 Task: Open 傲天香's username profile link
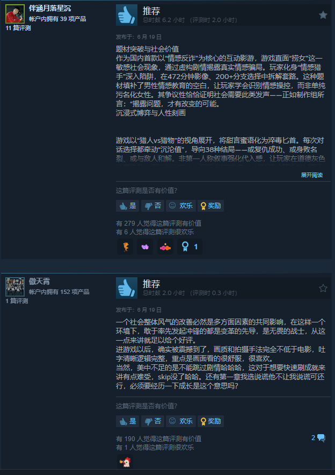tap(39, 282)
